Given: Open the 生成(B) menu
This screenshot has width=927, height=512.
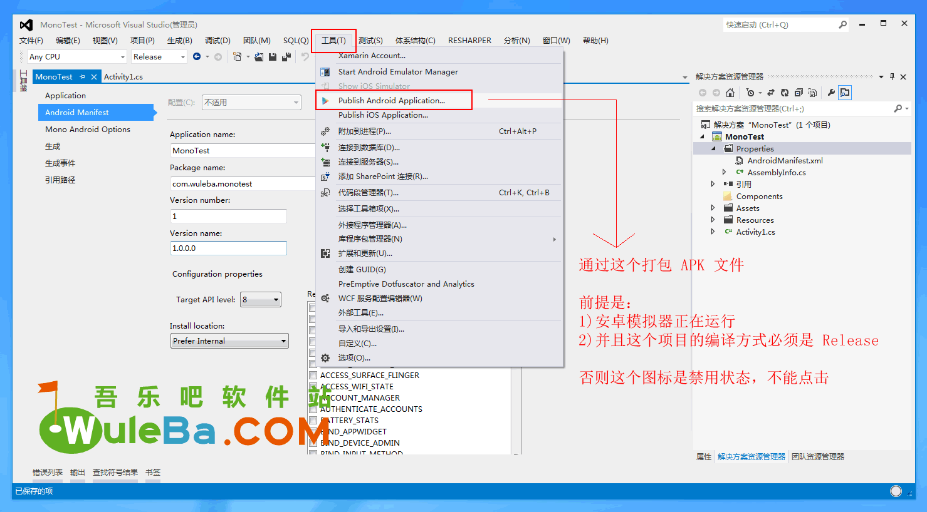Looking at the screenshot, I should (x=180, y=40).
